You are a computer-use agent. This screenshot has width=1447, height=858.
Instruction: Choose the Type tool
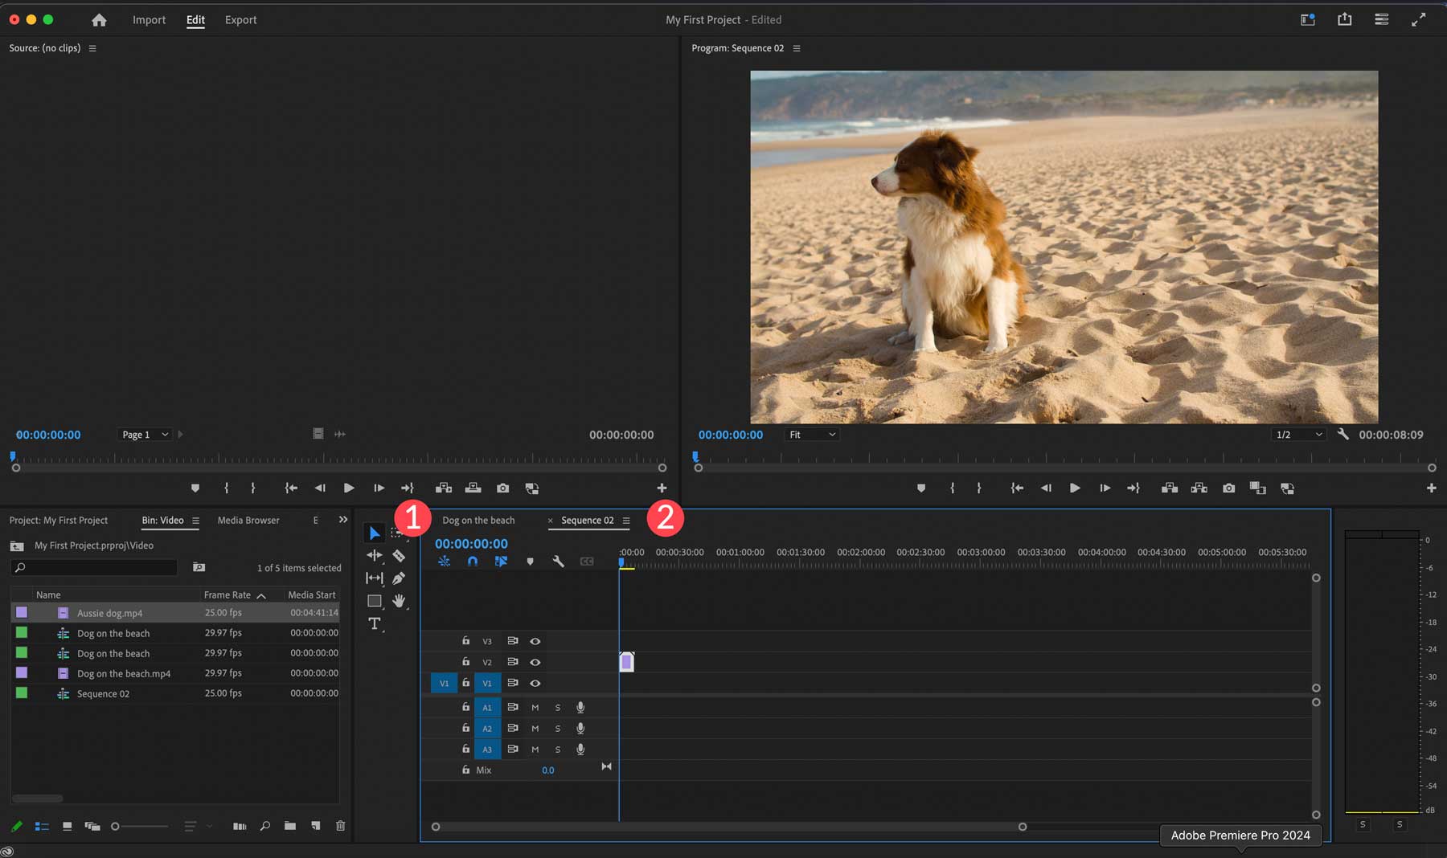tap(374, 623)
